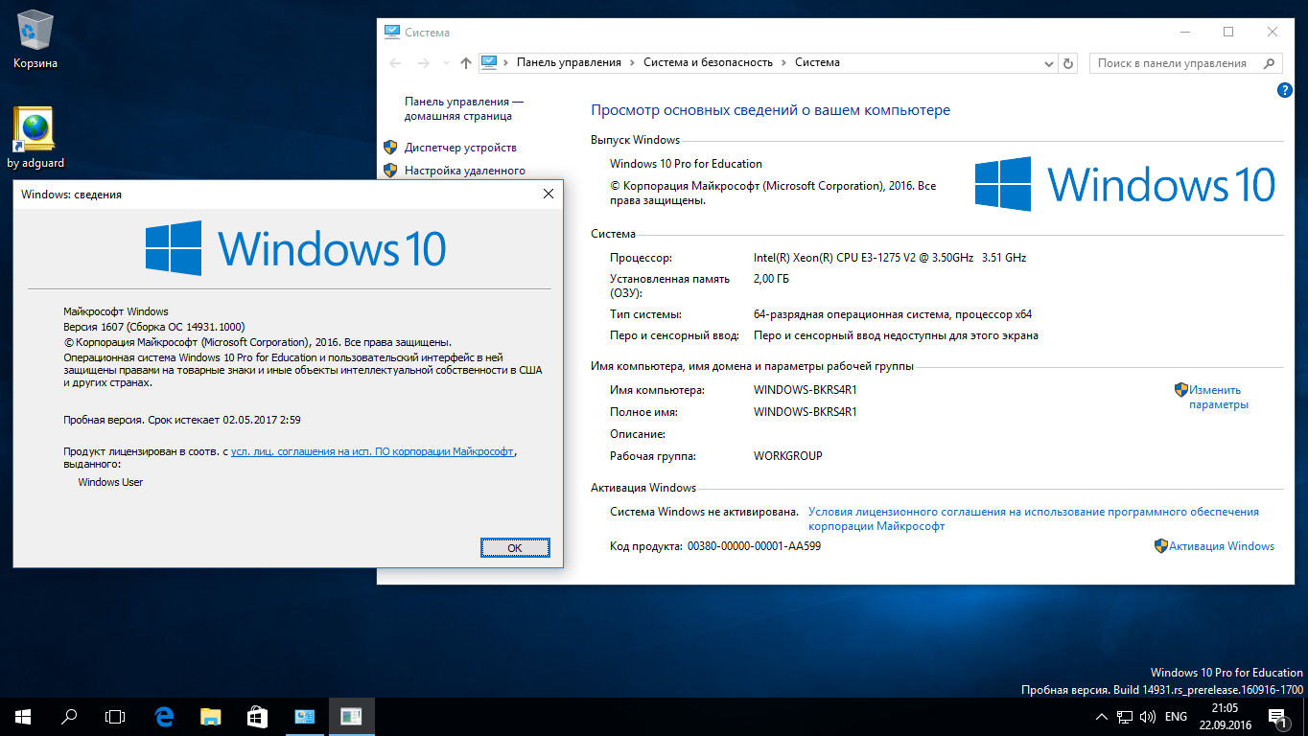Screen dimensions: 1308x736
Task: Launch Microsoft Edge from the taskbar
Action: (165, 716)
